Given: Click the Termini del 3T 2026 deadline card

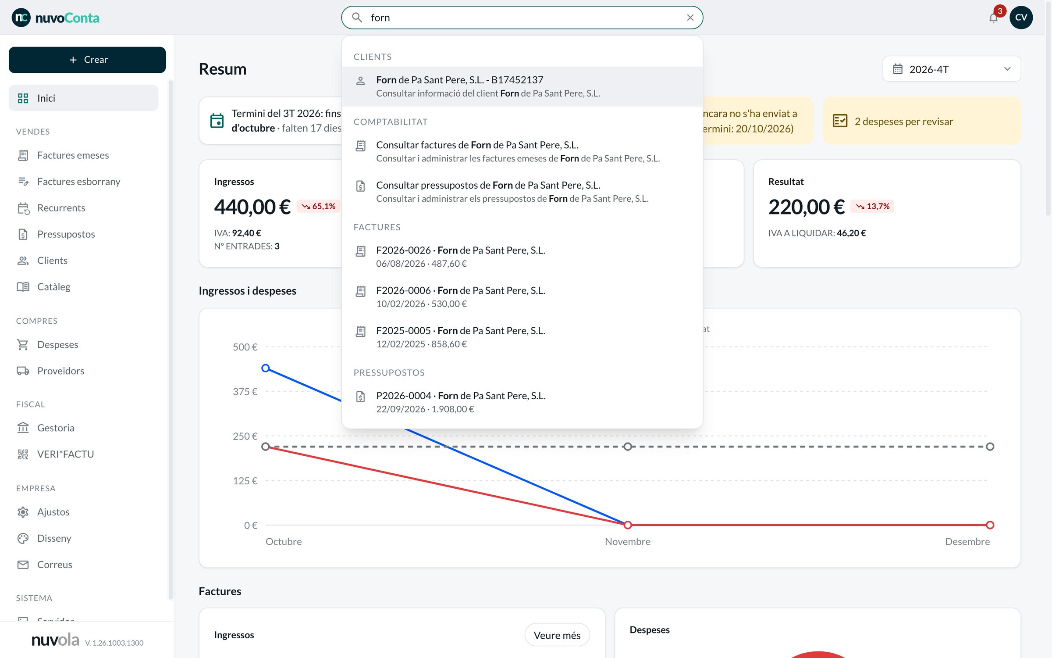Looking at the screenshot, I should click(x=270, y=121).
